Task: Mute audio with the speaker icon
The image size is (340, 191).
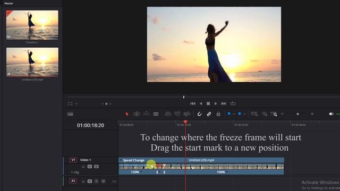Action: 331,114
